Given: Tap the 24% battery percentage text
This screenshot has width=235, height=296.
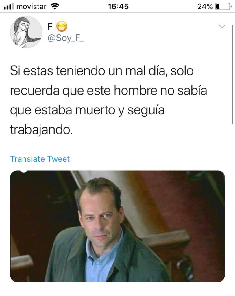Looking at the screenshot, I should [x=205, y=7].
